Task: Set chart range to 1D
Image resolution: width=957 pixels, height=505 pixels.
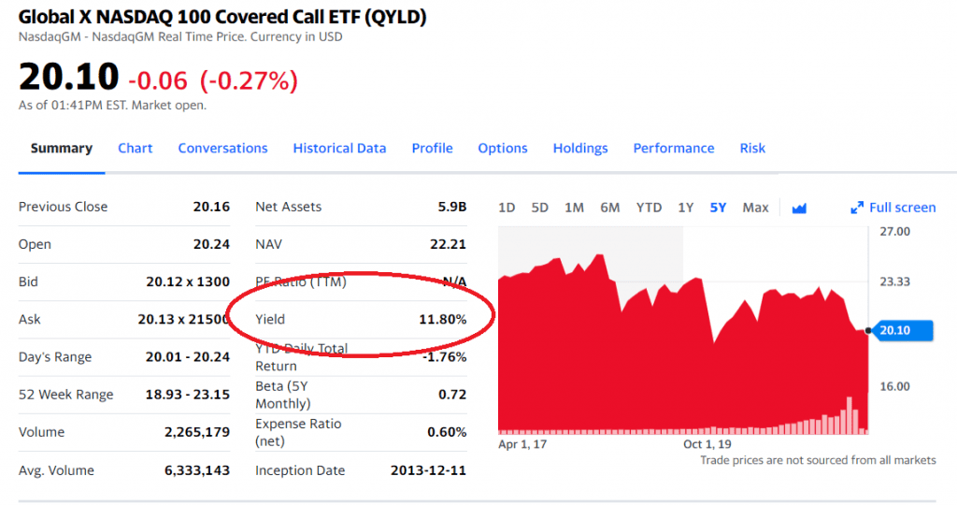Action: point(507,208)
